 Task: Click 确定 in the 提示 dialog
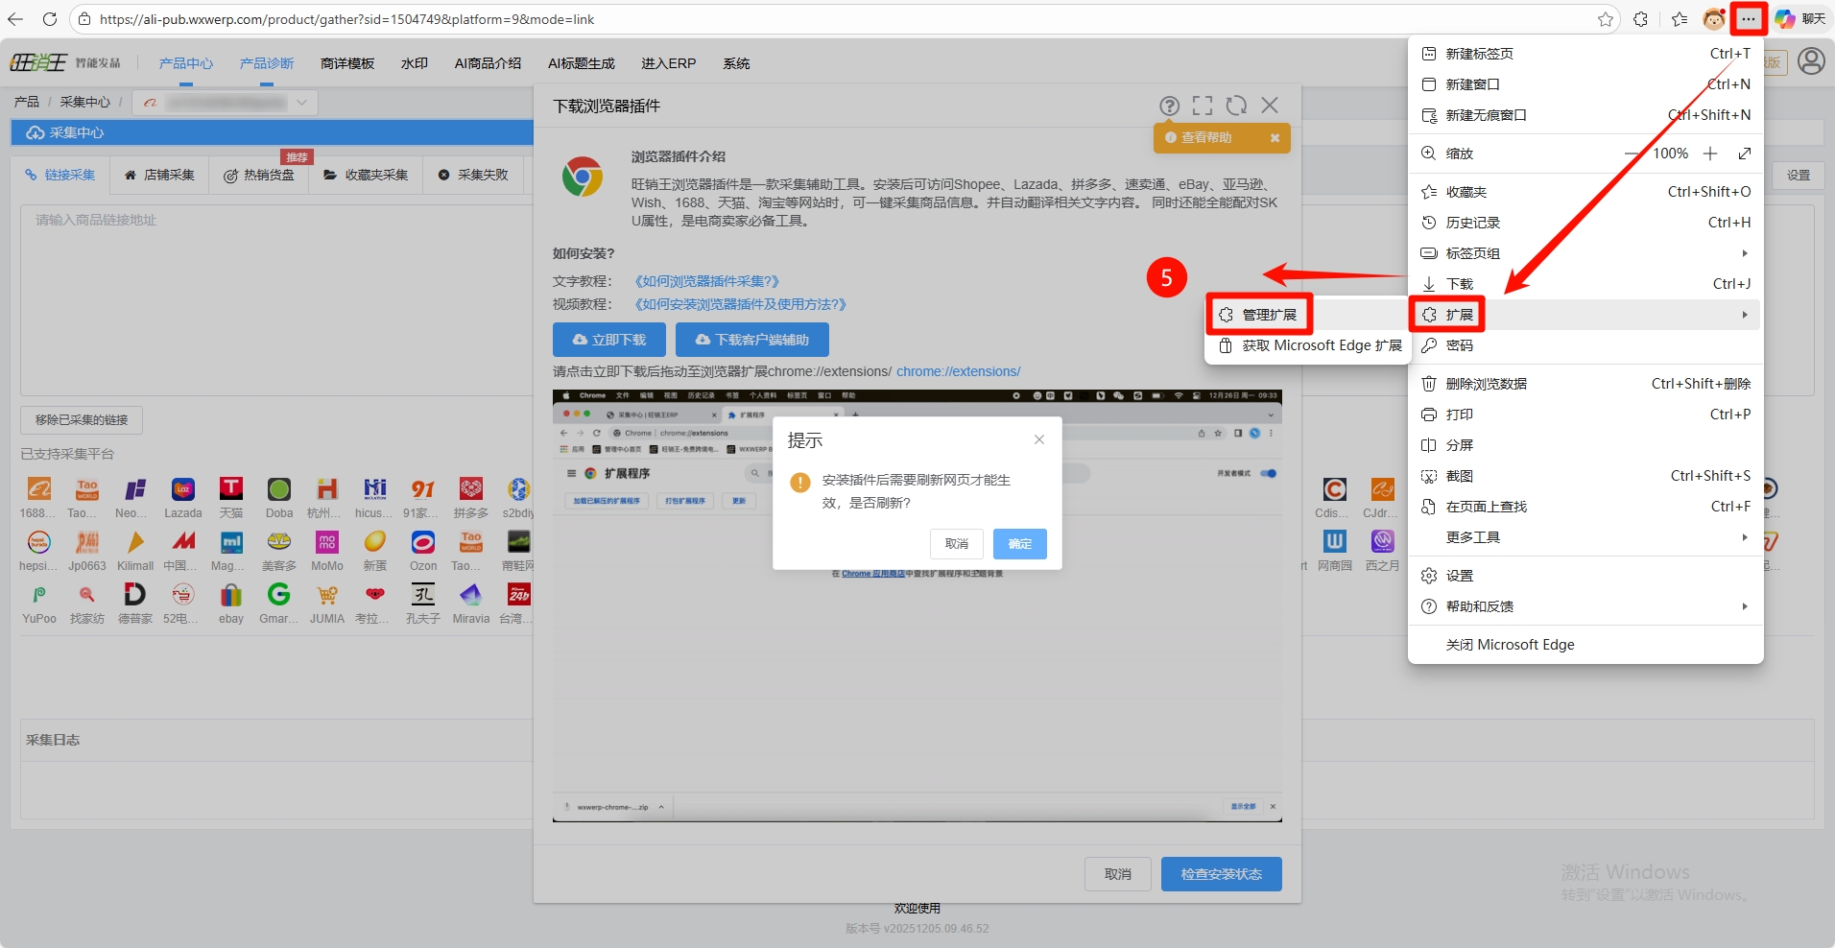1019,544
